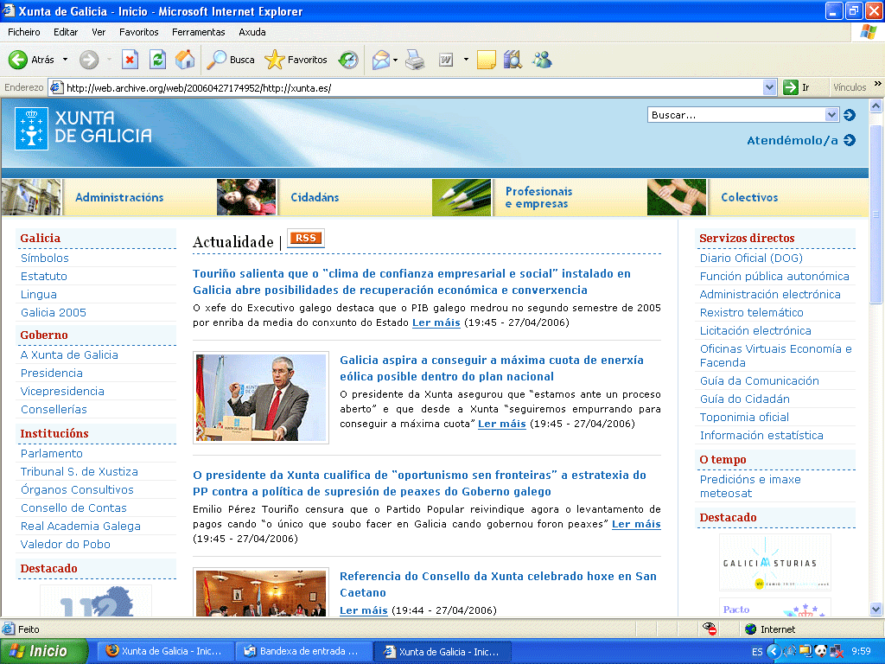The image size is (885, 664).
Task: Open the Mail button dropdown arrow
Action: coord(395,60)
